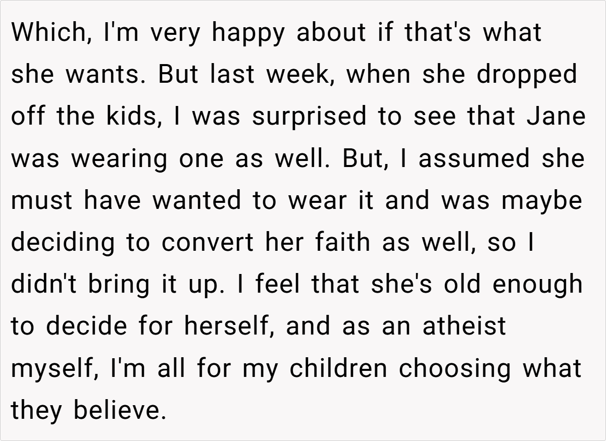
Task: Click the word "didn't"
Action: pyautogui.click(x=45, y=285)
